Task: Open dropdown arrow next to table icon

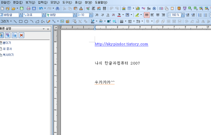Action: coord(134,8)
